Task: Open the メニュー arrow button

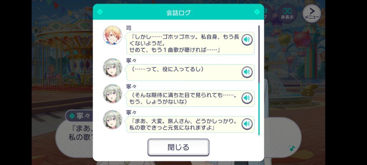Action: [311, 14]
